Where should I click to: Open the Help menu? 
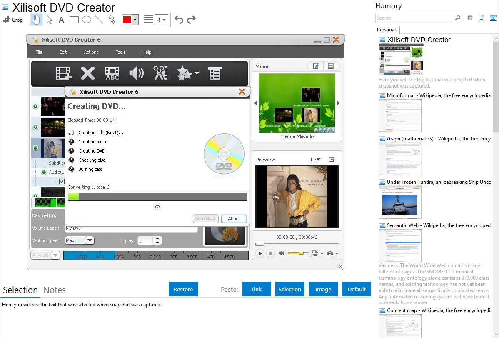tap(147, 52)
